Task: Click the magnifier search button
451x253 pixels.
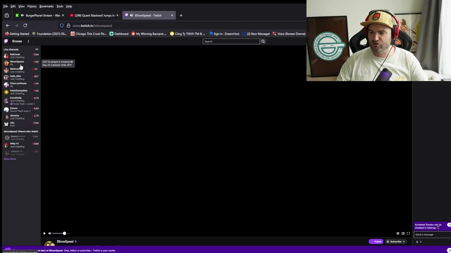Action: coord(263,41)
